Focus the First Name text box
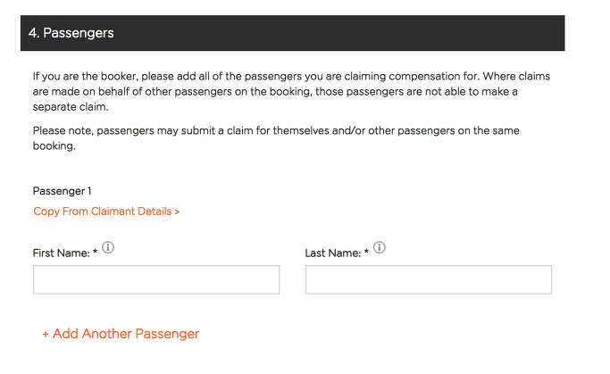The image size is (610, 374). tap(156, 279)
